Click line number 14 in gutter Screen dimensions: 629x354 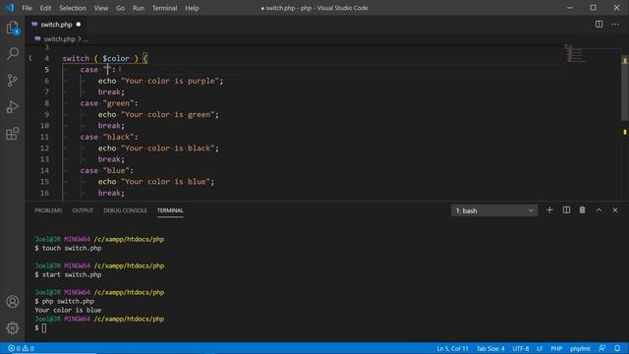(44, 170)
